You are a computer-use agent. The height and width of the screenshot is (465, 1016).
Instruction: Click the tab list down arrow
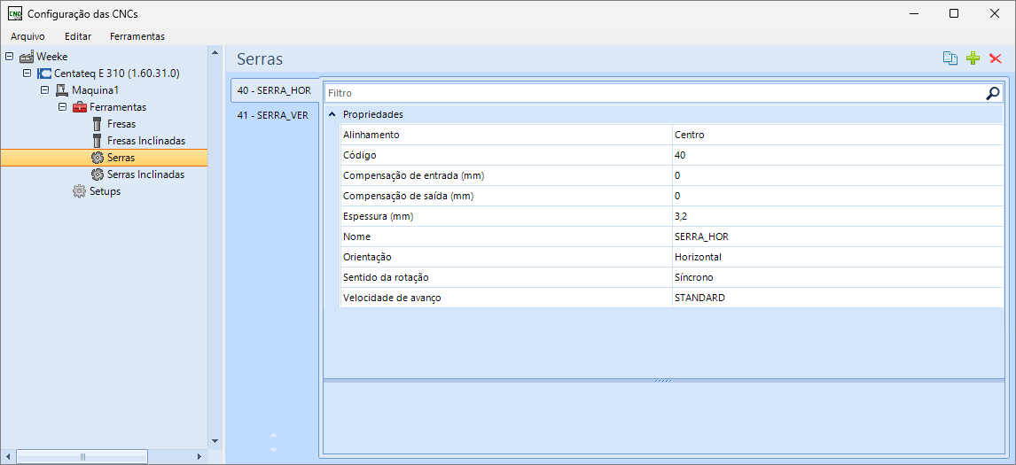[x=273, y=449]
